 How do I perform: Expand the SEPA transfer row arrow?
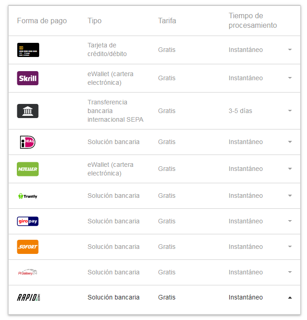290,111
